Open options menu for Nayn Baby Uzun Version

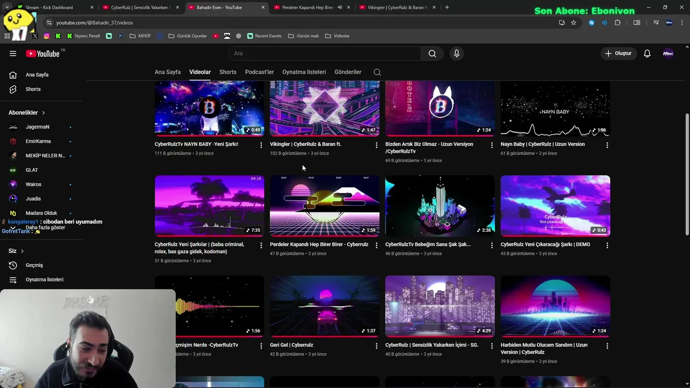(607, 145)
